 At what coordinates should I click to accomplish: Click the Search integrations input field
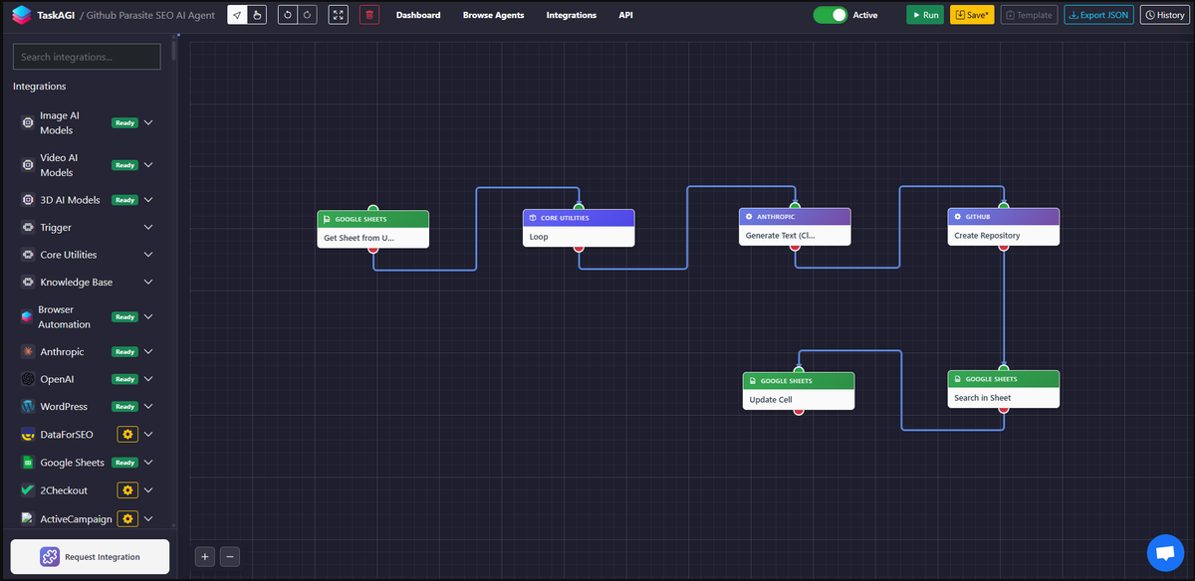point(86,57)
